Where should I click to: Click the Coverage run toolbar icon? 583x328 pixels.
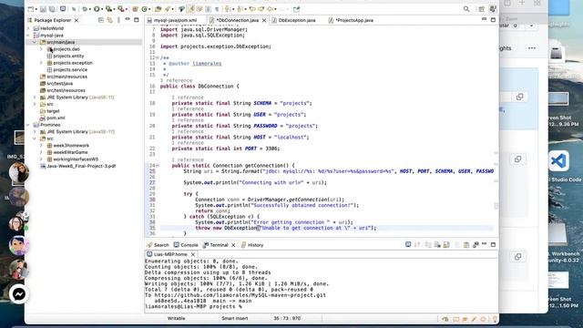(x=108, y=9)
